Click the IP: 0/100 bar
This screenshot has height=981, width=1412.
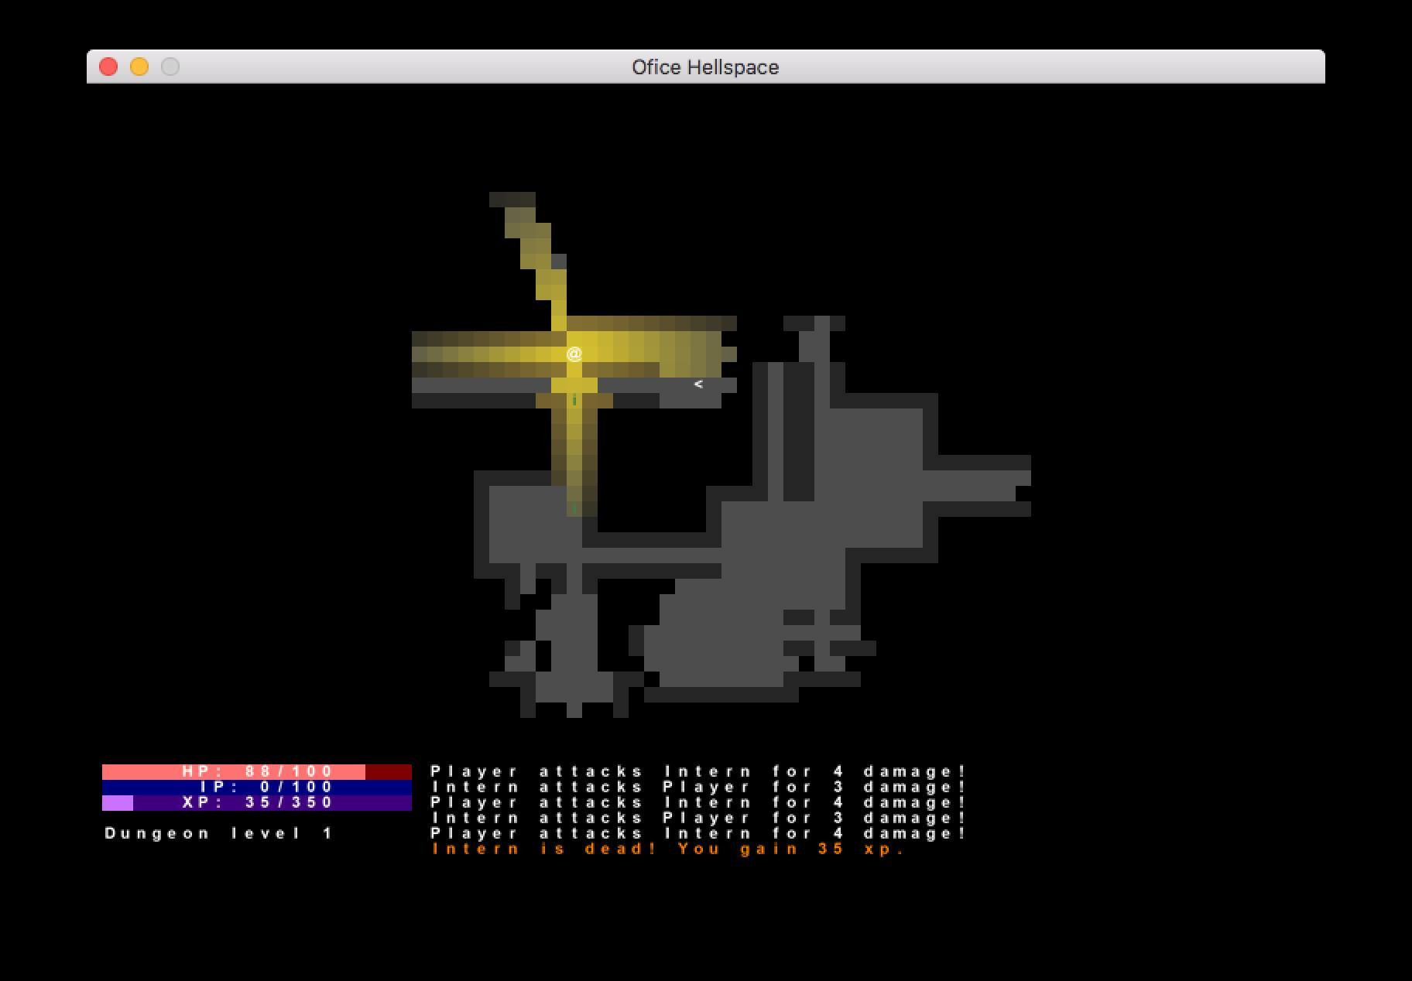[x=257, y=787]
